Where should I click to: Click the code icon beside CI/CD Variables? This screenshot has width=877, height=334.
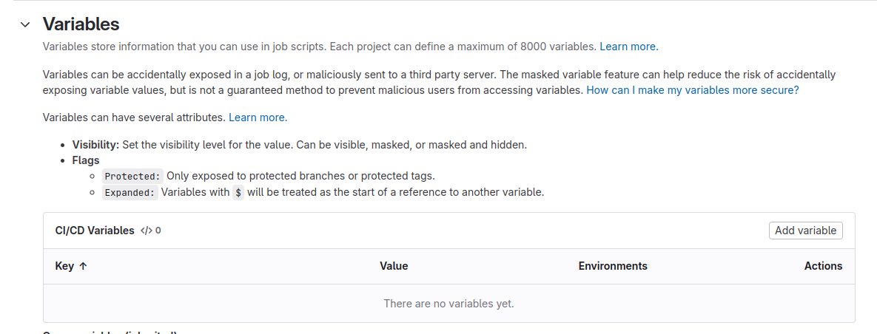(147, 231)
